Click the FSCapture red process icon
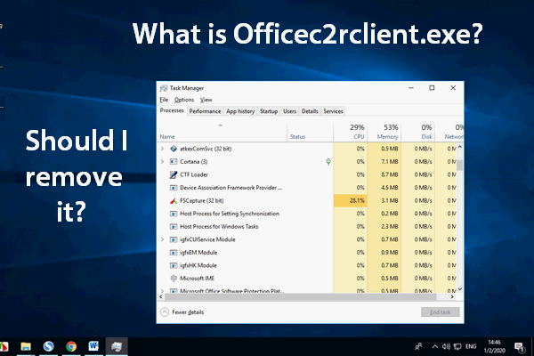 174,200
